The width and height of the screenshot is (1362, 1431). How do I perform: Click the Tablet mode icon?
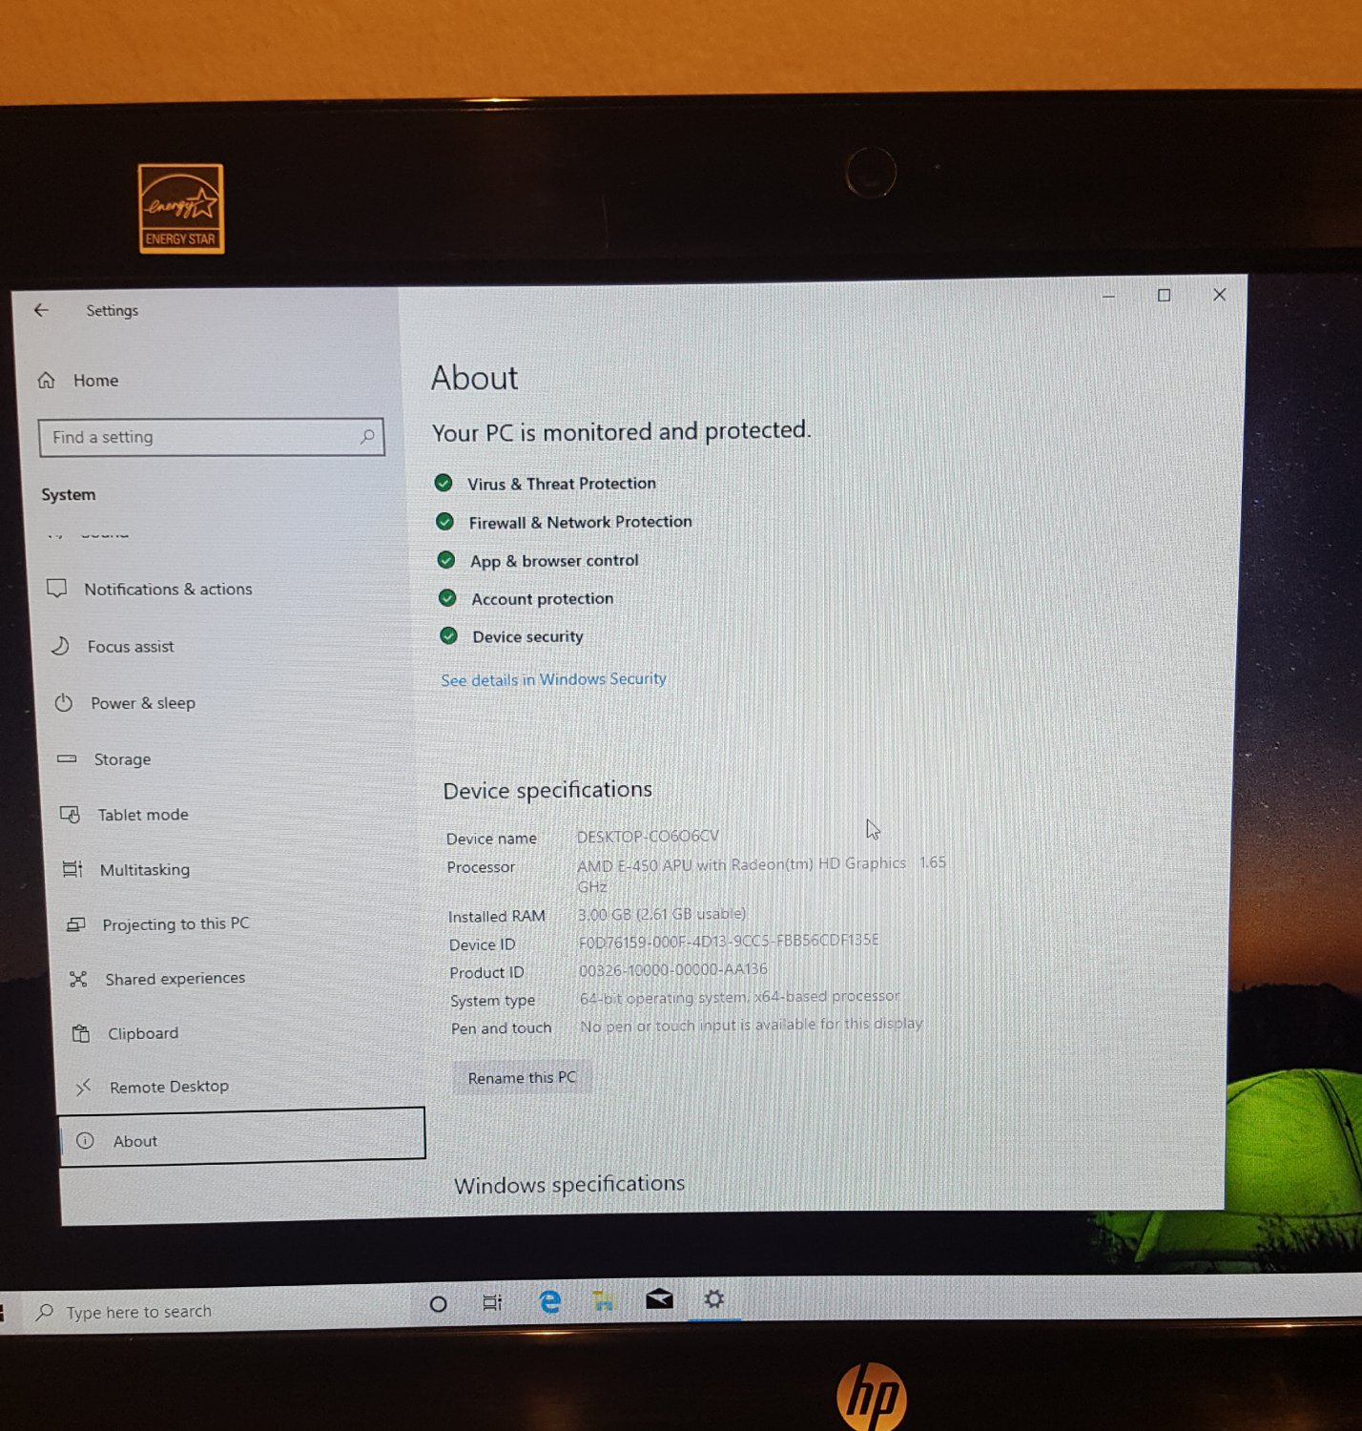(x=70, y=814)
